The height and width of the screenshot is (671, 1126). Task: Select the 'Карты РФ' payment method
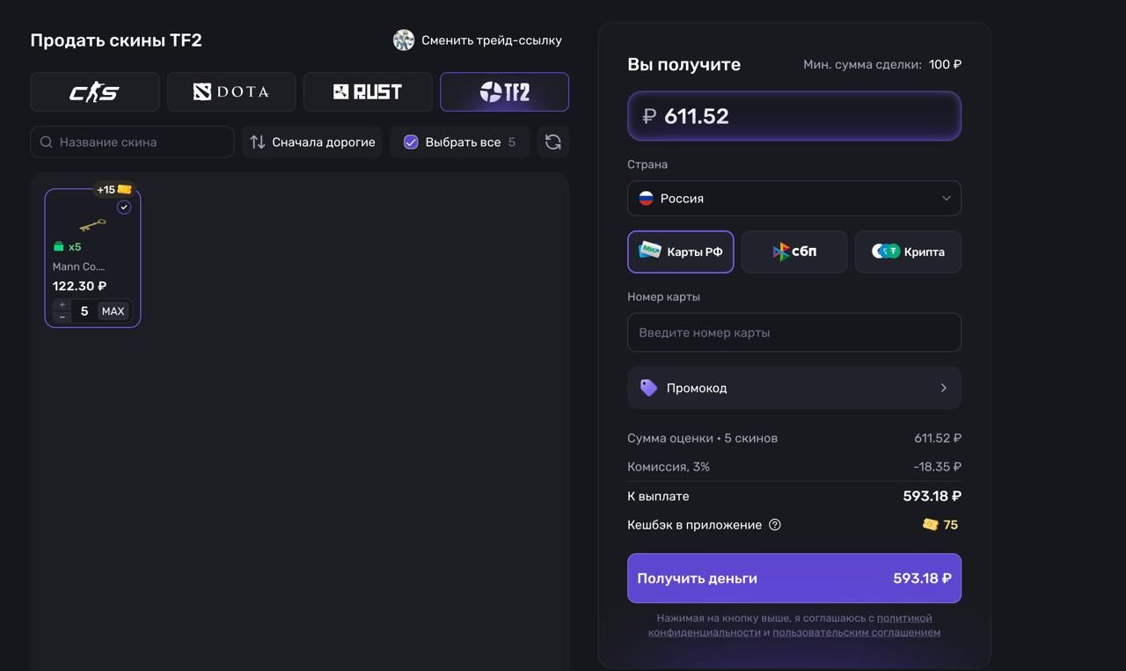click(680, 252)
